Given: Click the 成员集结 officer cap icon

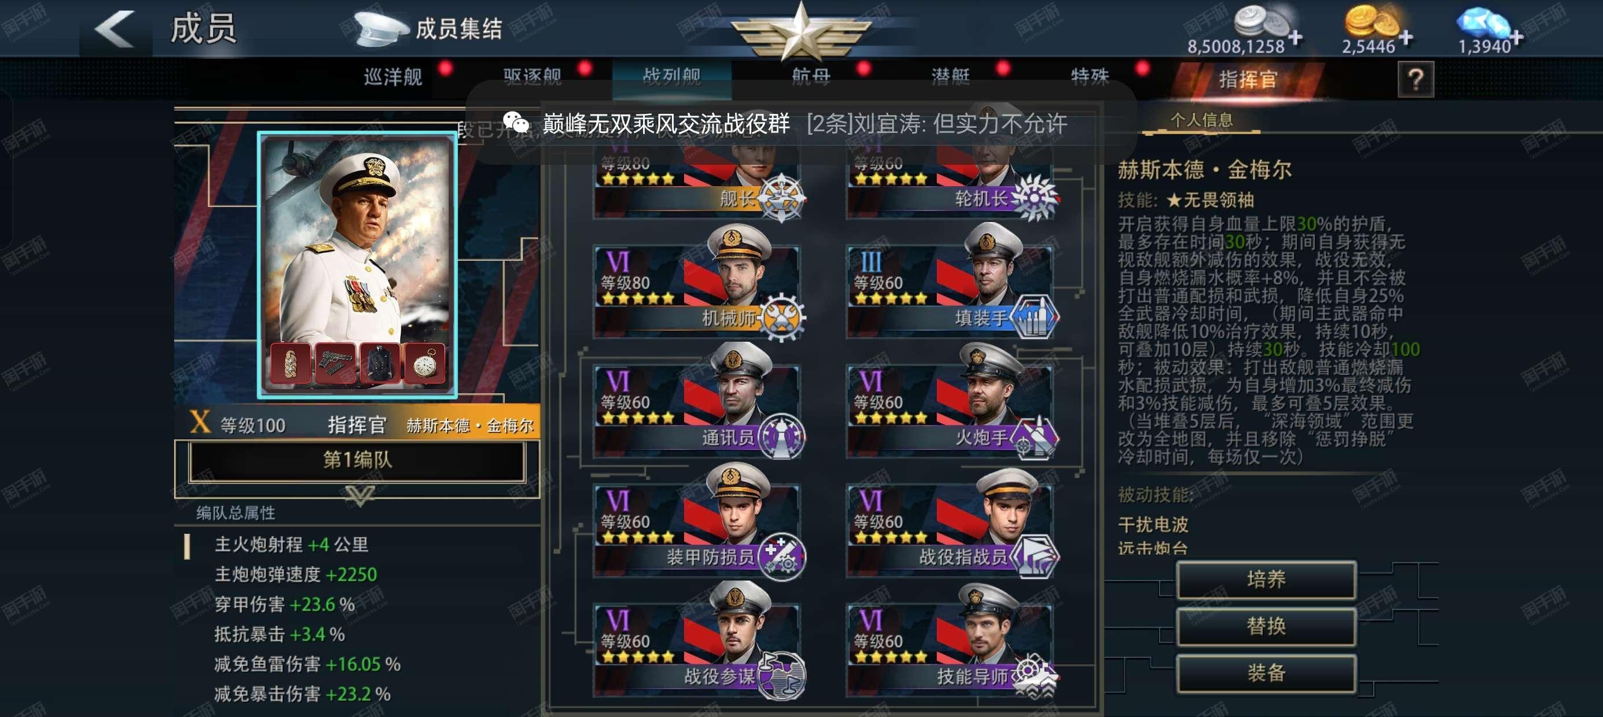Looking at the screenshot, I should 379,28.
